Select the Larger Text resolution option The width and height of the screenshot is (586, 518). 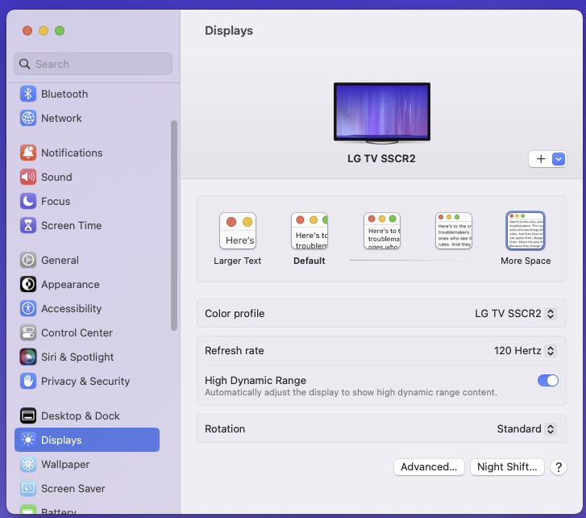pyautogui.click(x=238, y=239)
